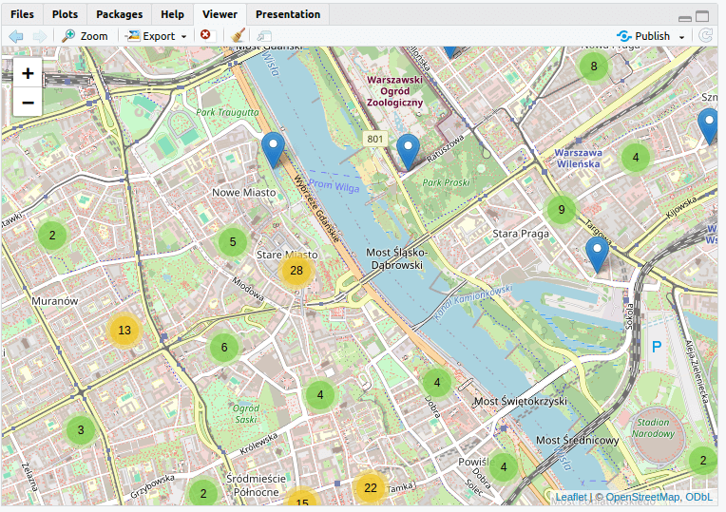
Task: Expand the cluster labeled 6 near Miodowa
Action: [224, 348]
